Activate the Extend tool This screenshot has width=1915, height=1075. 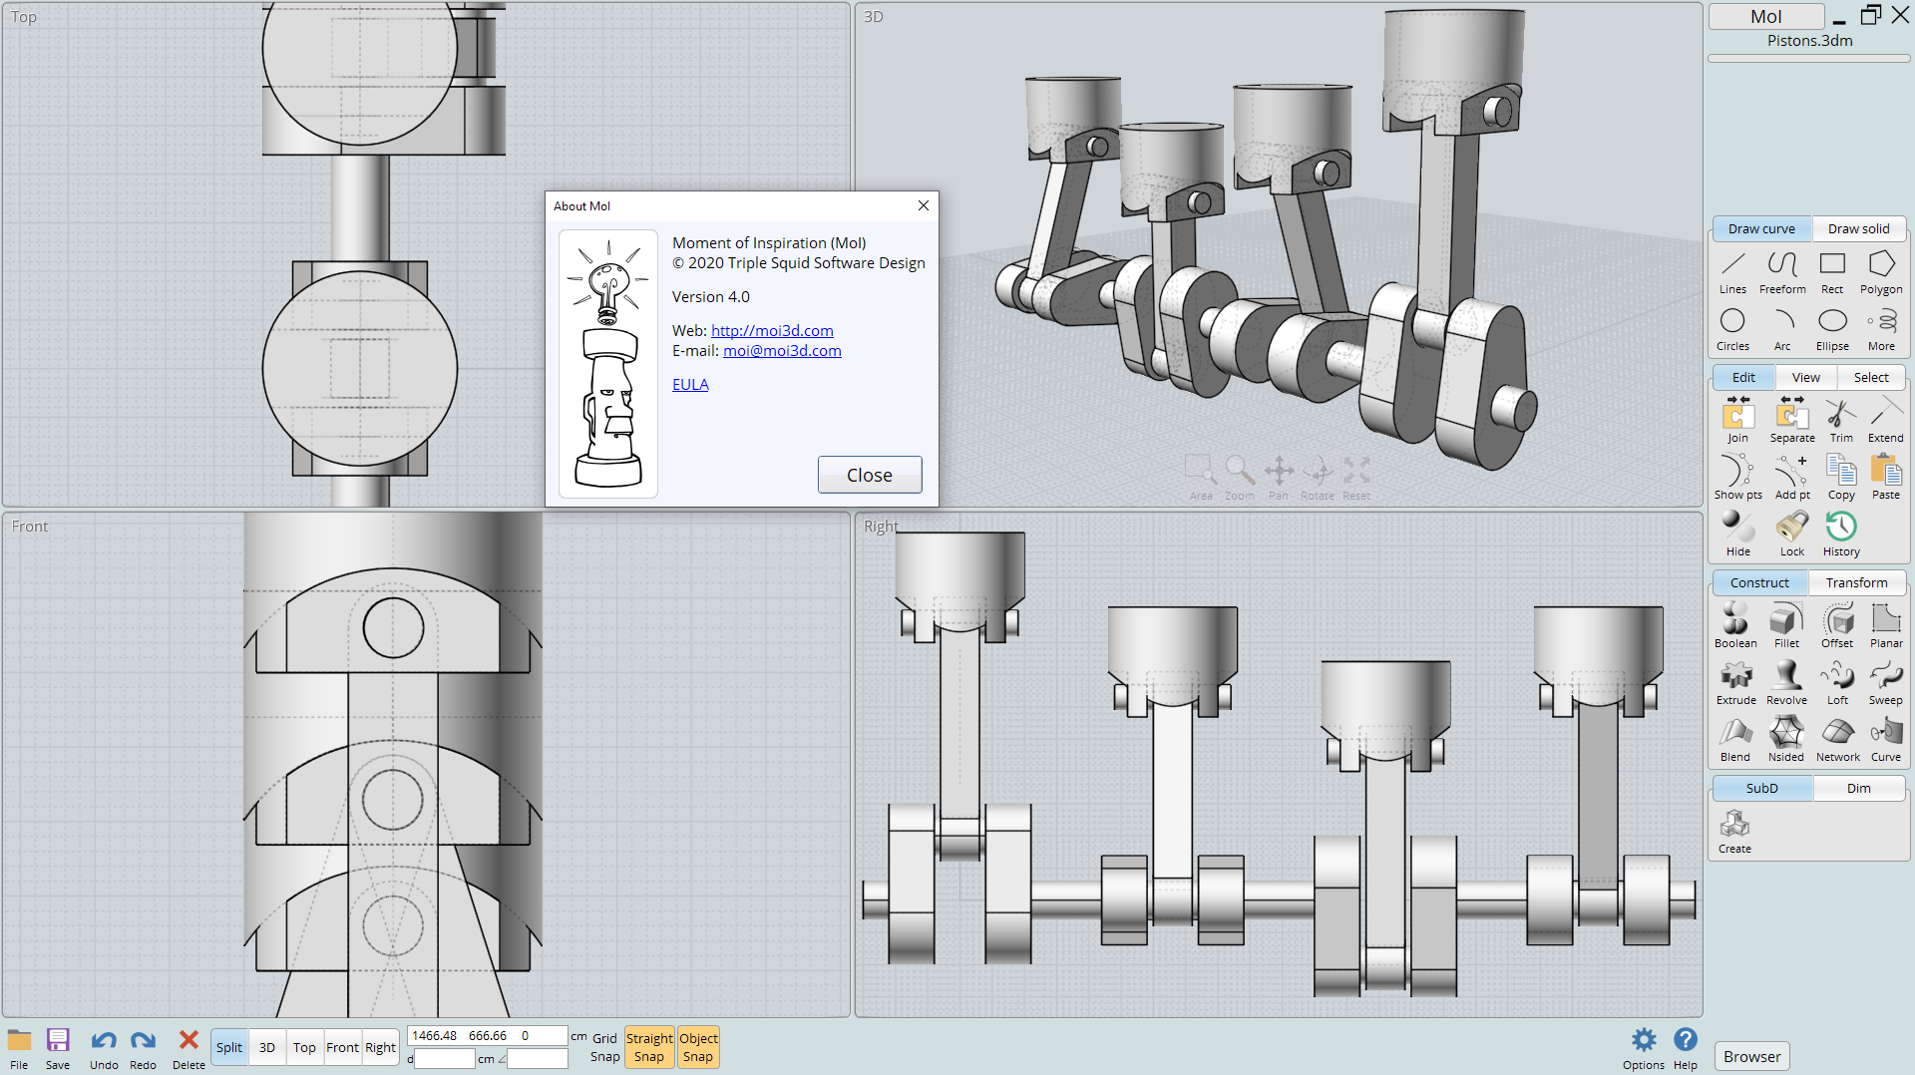pos(1885,420)
